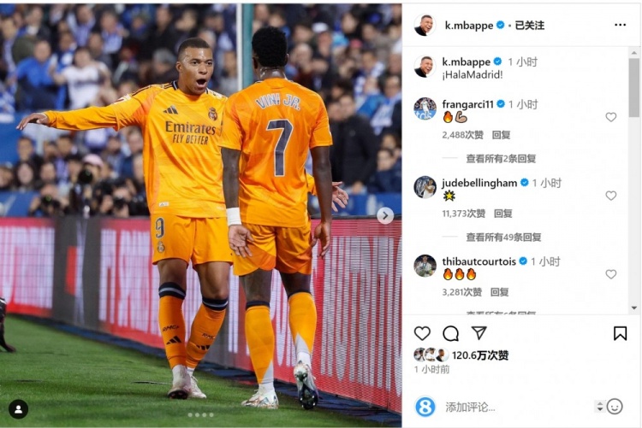
Task: Toggle the following status button in header
Action: coord(529,26)
